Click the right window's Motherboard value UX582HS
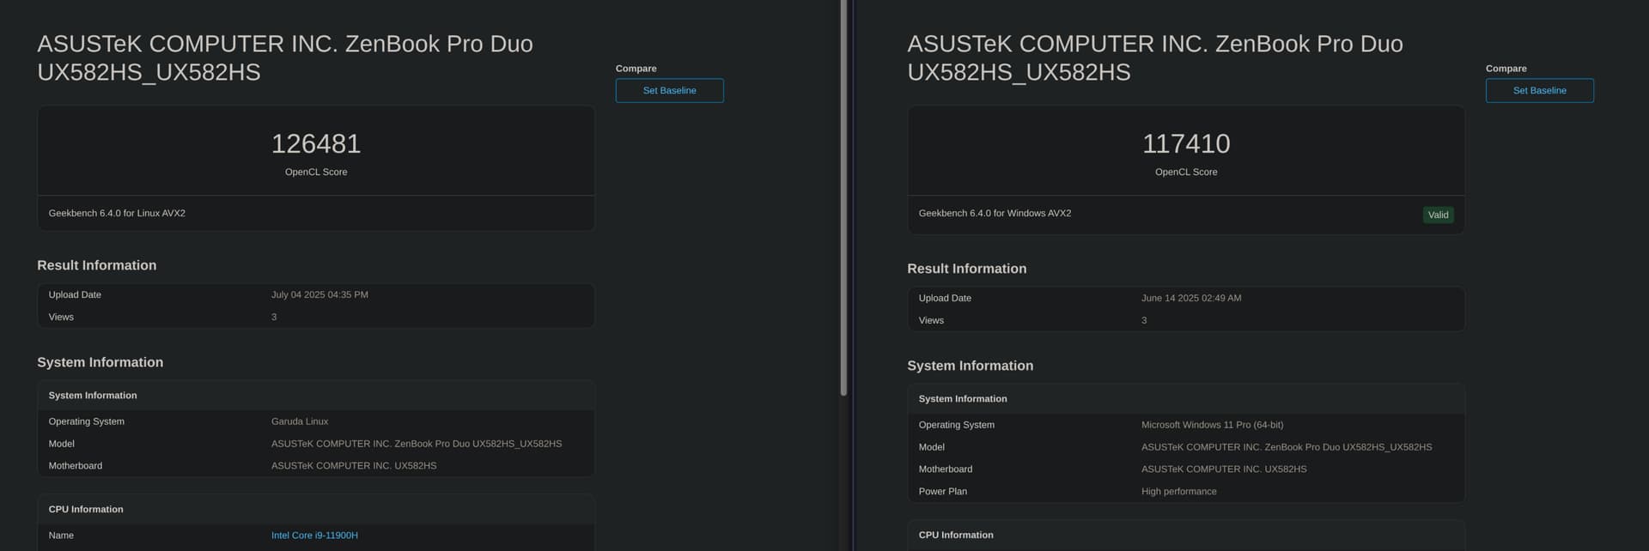 pyautogui.click(x=1224, y=469)
